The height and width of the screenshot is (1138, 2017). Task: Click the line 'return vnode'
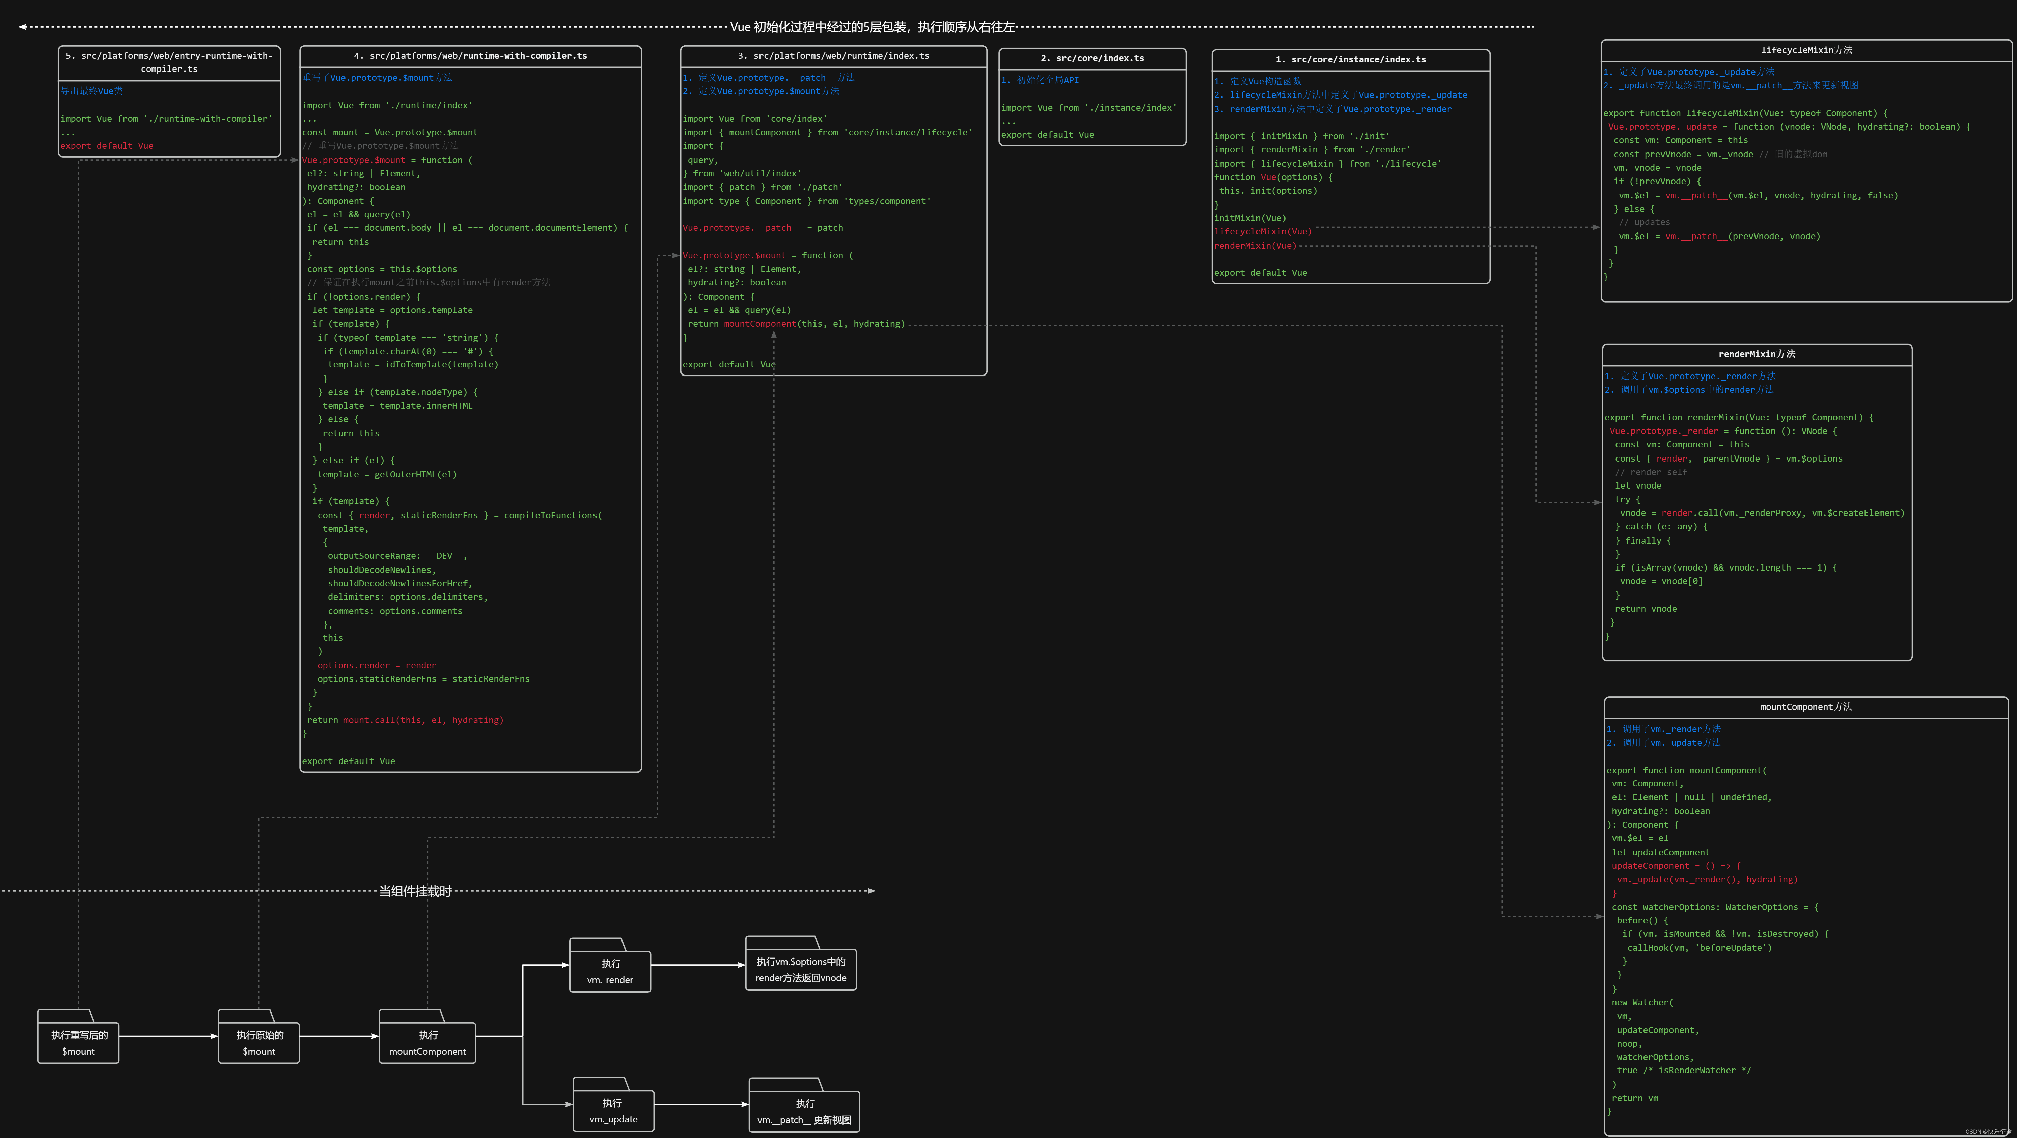(x=1645, y=609)
